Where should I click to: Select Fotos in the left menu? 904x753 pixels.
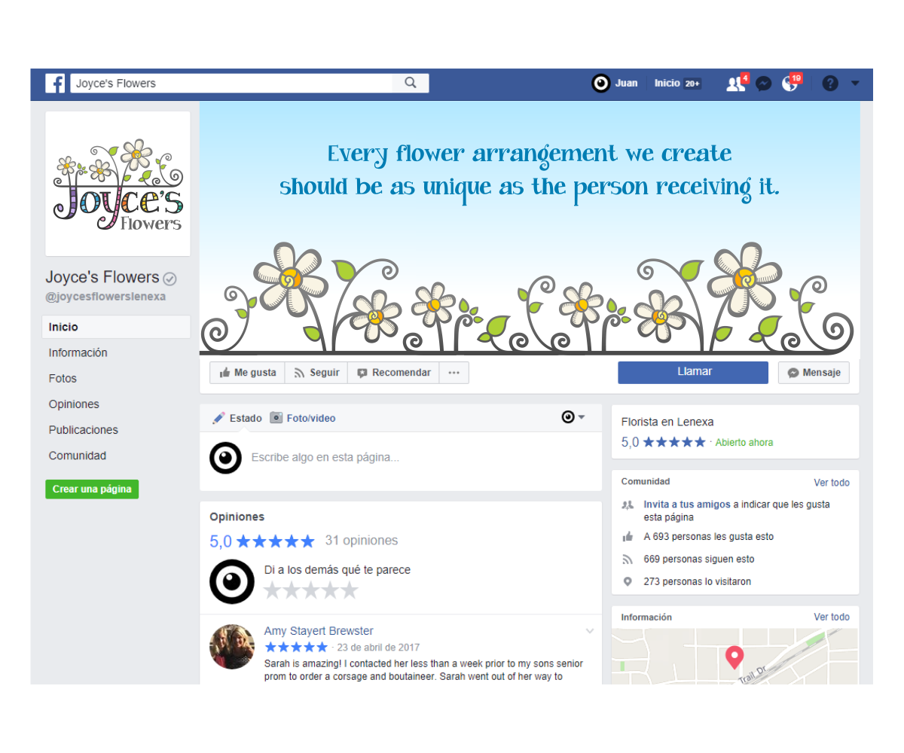pos(63,378)
